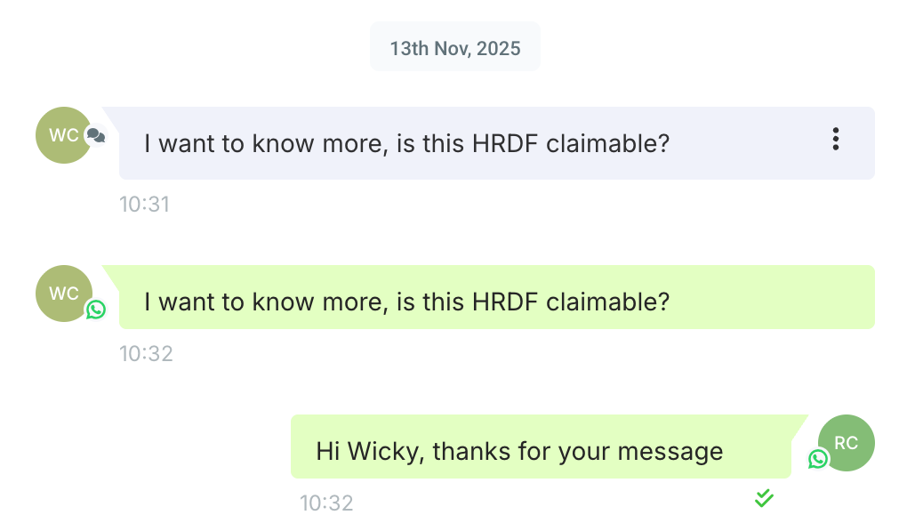The width and height of the screenshot is (907, 523).
Task: Click the word 'Wicky' in the reply
Action: click(x=382, y=452)
